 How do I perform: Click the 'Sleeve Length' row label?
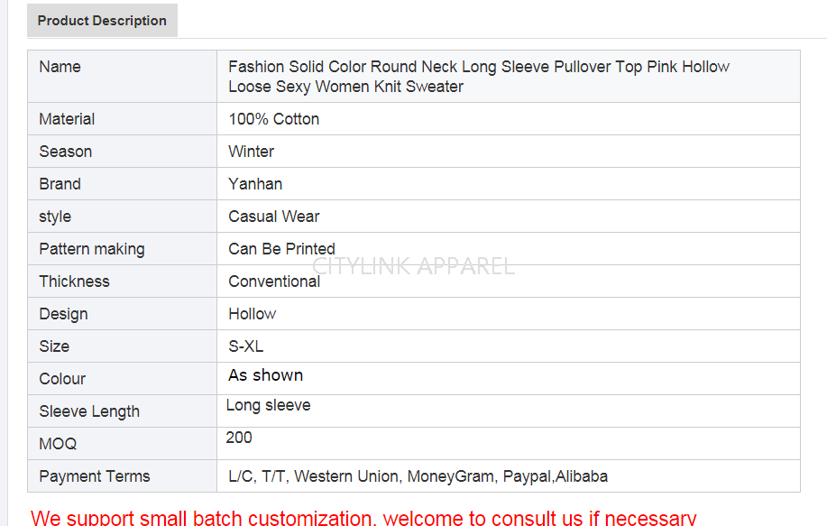coord(89,411)
